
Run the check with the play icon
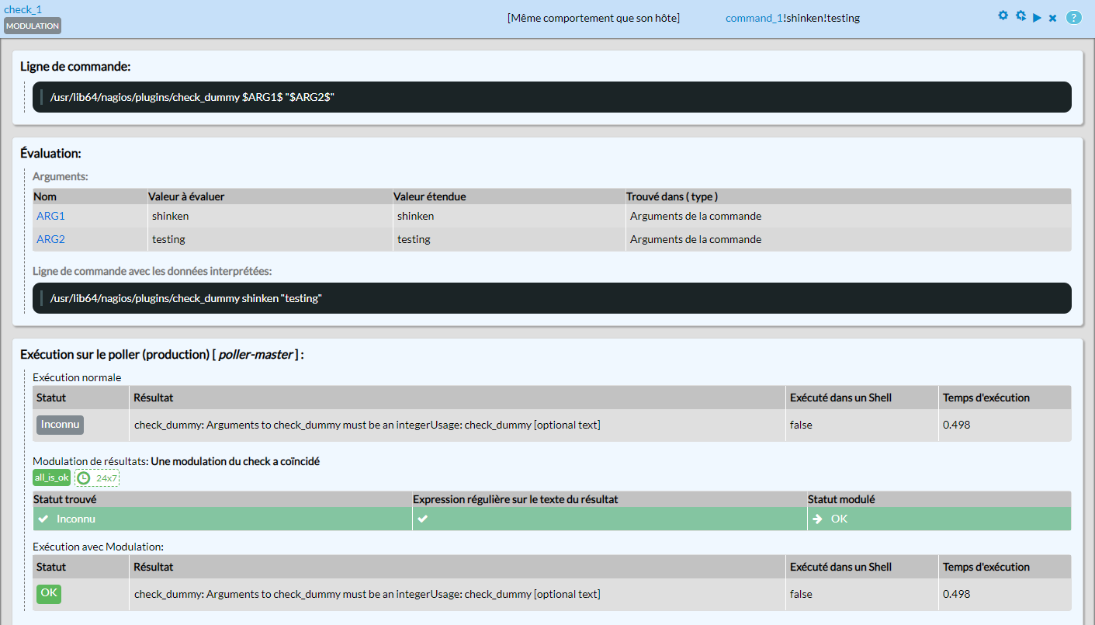point(1037,18)
